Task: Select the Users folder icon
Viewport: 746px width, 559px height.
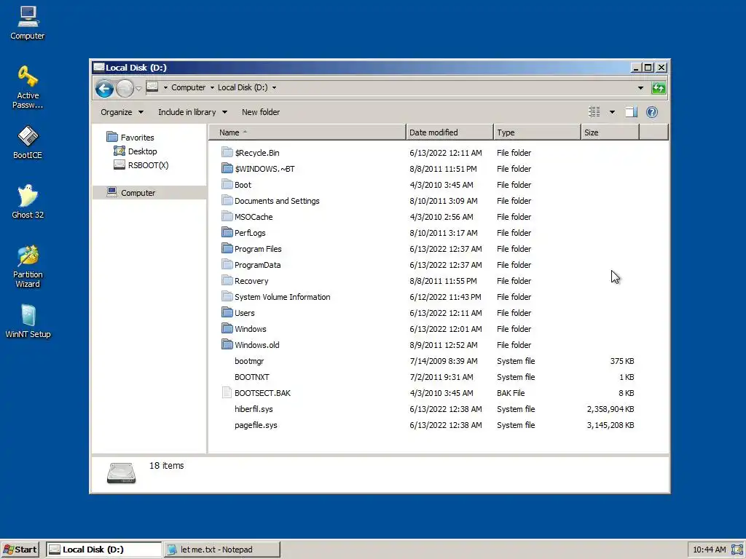Action: tap(227, 313)
